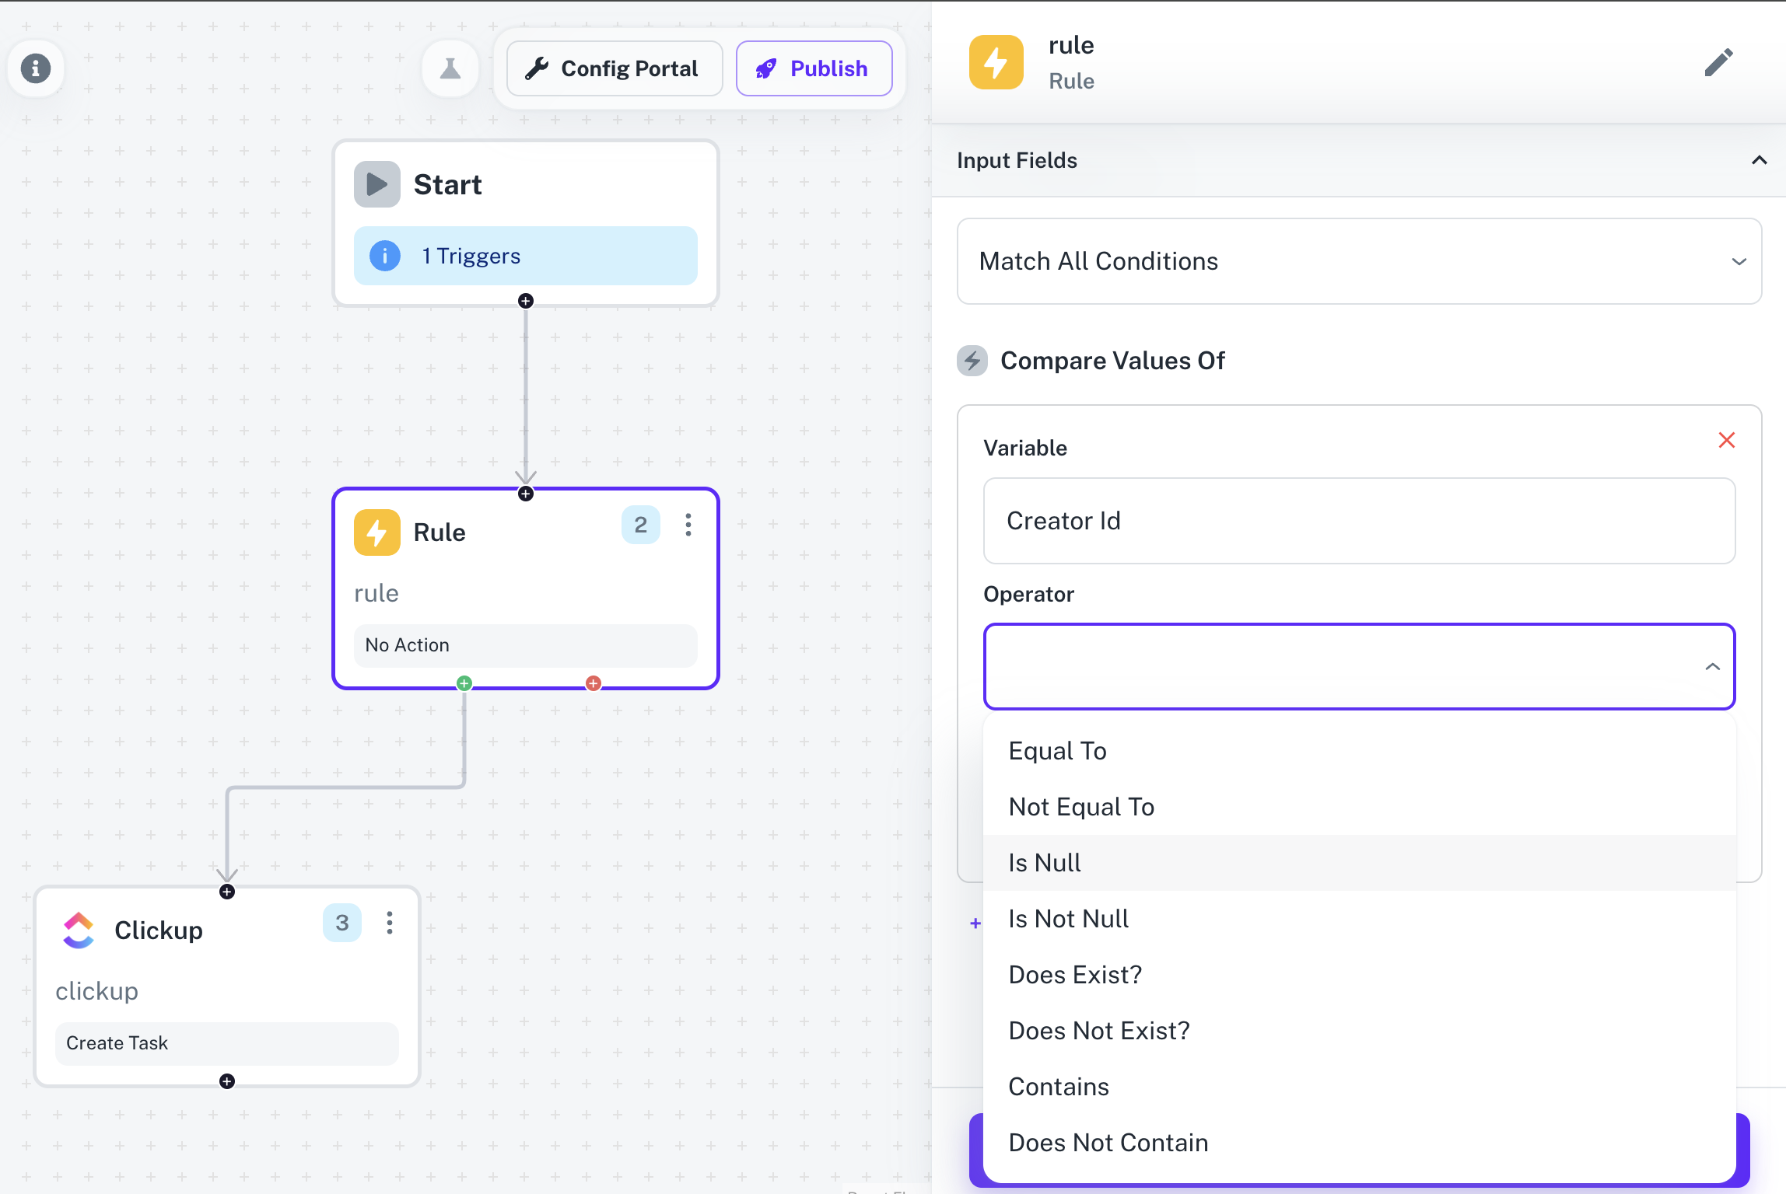1786x1194 pixels.
Task: Select 'Is Null' from the operator list
Action: coord(1044,862)
